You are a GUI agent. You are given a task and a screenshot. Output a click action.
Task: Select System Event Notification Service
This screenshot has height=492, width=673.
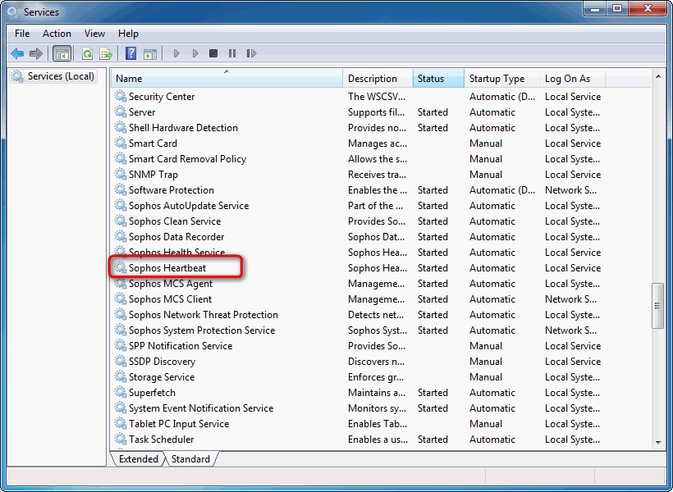point(201,408)
